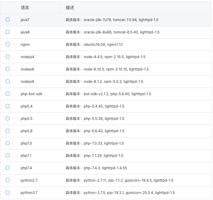Click the php5.4 language name
Viewport: 213px width, 200px height.
27,106
